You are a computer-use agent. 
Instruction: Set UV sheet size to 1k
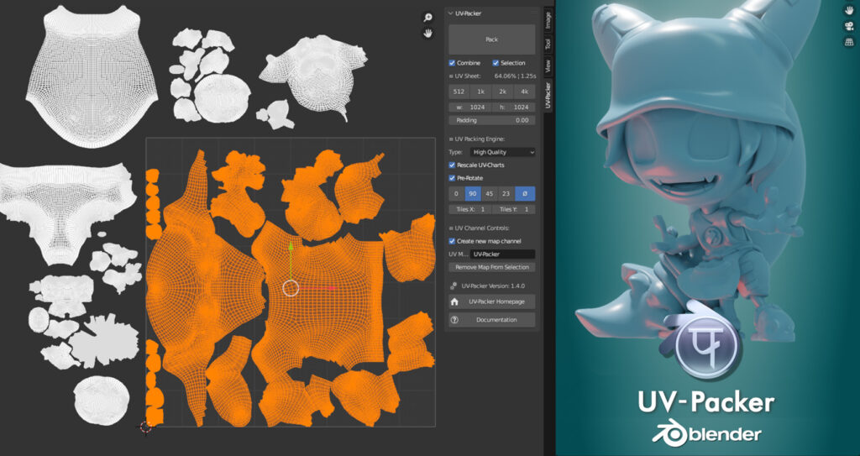[481, 92]
